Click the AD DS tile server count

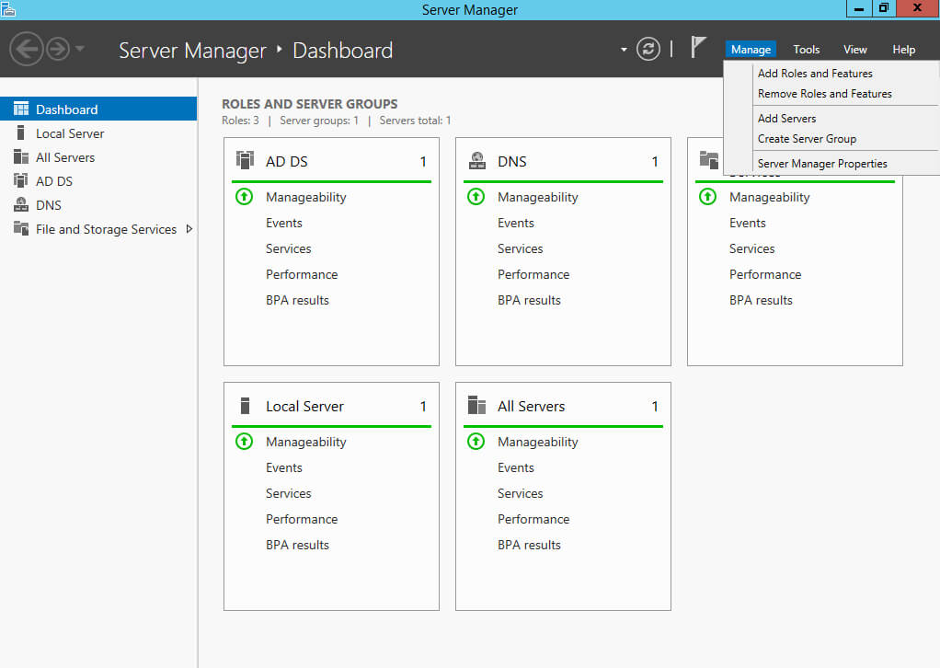423,161
